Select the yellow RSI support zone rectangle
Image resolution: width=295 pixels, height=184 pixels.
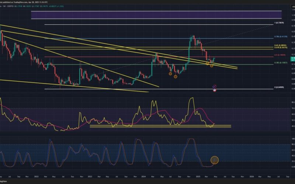pos(160,126)
